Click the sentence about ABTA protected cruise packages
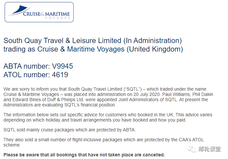 (x=69, y=130)
